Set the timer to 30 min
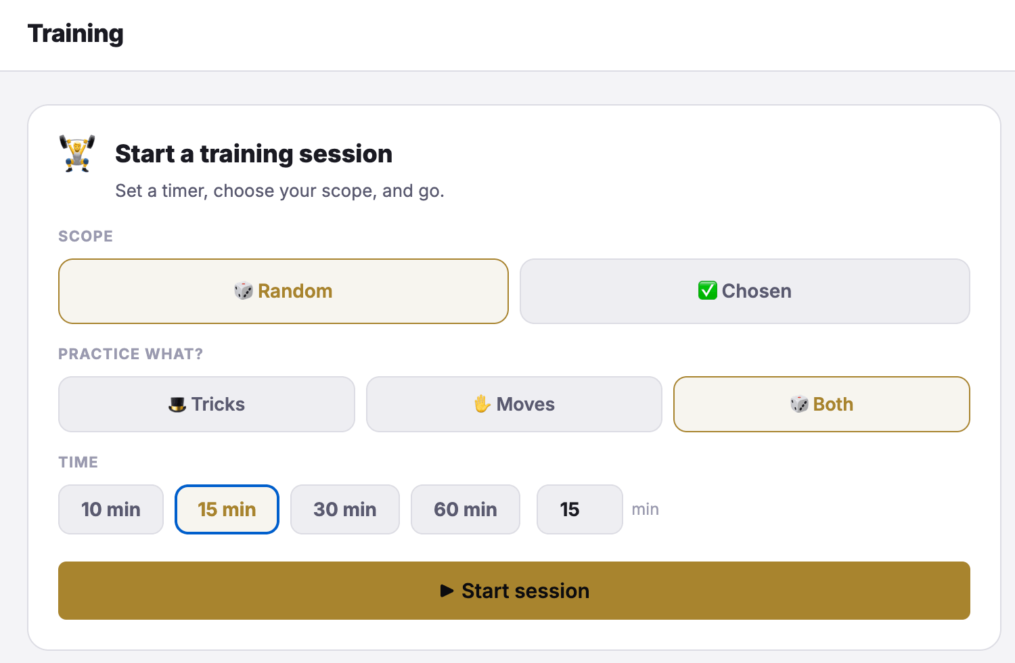This screenshot has height=663, width=1015. [x=345, y=509]
